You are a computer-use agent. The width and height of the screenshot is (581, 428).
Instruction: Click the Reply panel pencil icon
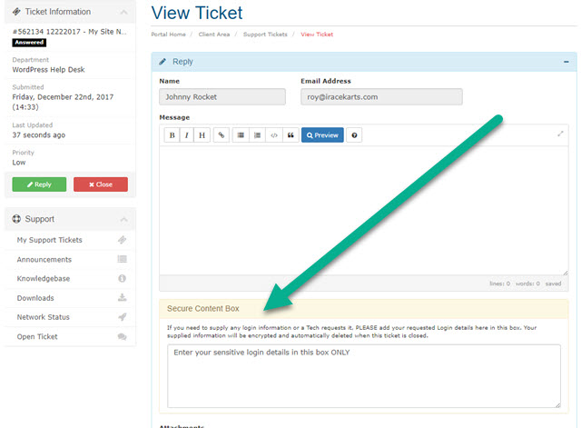[162, 62]
